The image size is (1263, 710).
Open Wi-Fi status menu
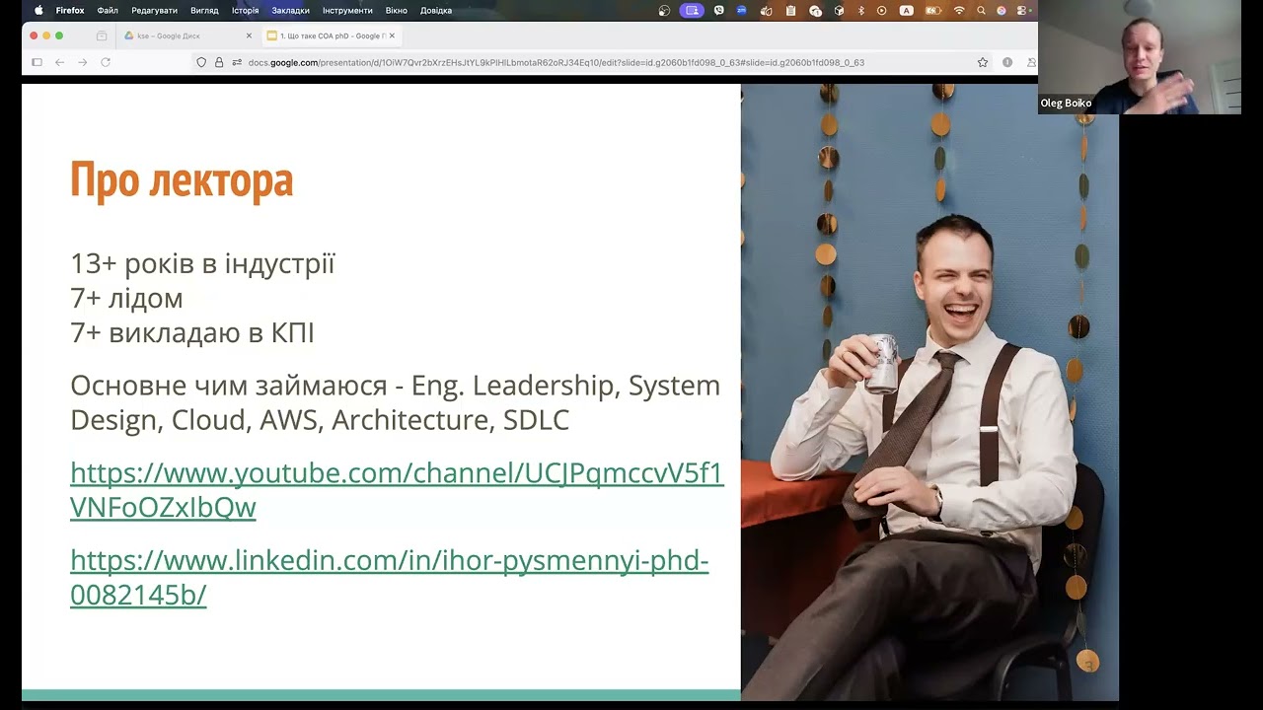tap(959, 10)
